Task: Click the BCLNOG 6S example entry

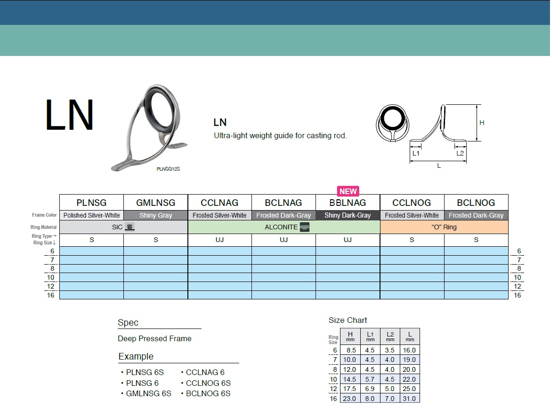Action: point(207,394)
